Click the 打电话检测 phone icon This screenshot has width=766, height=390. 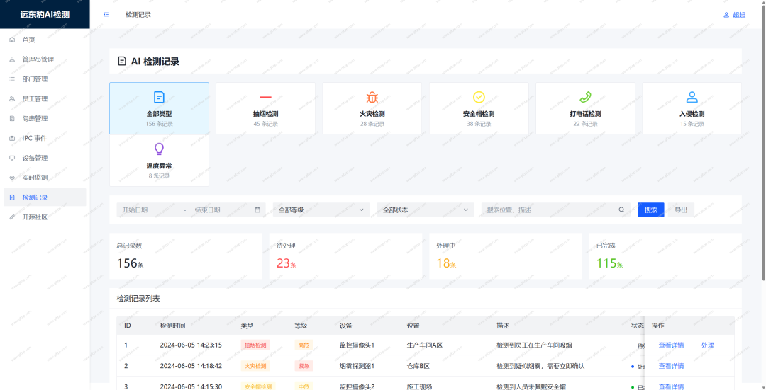(x=585, y=97)
